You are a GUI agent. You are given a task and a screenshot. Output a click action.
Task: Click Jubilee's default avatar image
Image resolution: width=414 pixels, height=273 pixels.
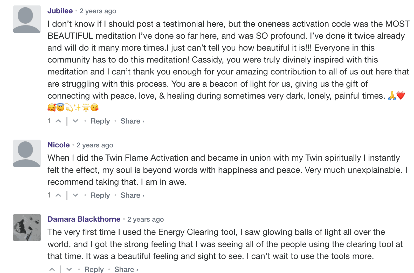click(x=27, y=19)
